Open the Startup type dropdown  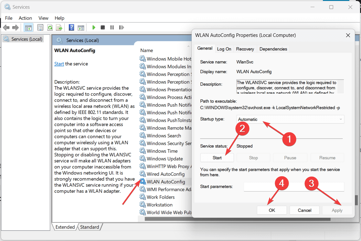[x=290, y=119]
